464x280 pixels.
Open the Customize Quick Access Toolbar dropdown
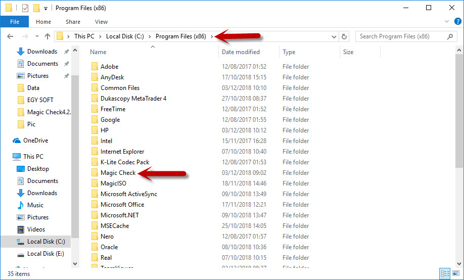pyautogui.click(x=45, y=9)
